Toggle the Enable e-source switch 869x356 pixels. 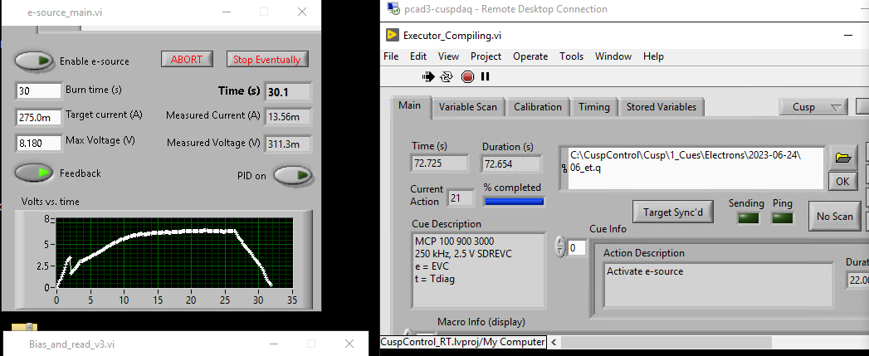pyautogui.click(x=34, y=61)
